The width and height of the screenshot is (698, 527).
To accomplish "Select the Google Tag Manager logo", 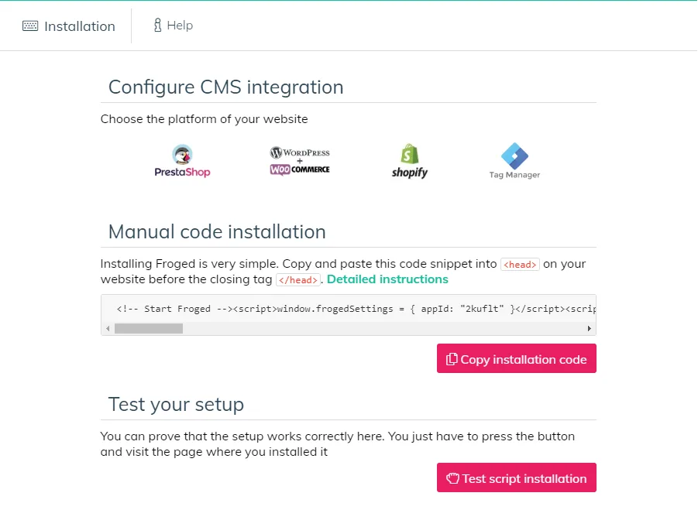I will pos(514,161).
